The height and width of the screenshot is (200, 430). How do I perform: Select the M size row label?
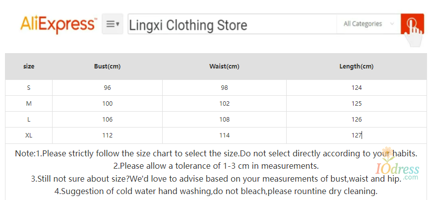click(29, 104)
